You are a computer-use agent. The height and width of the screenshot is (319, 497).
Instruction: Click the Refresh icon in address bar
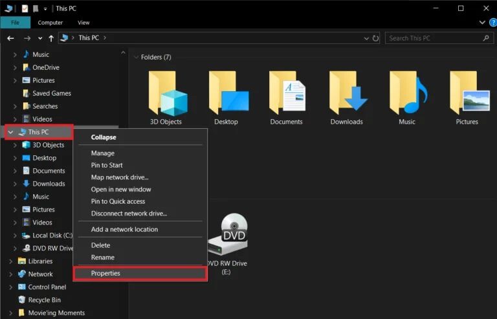(x=376, y=38)
